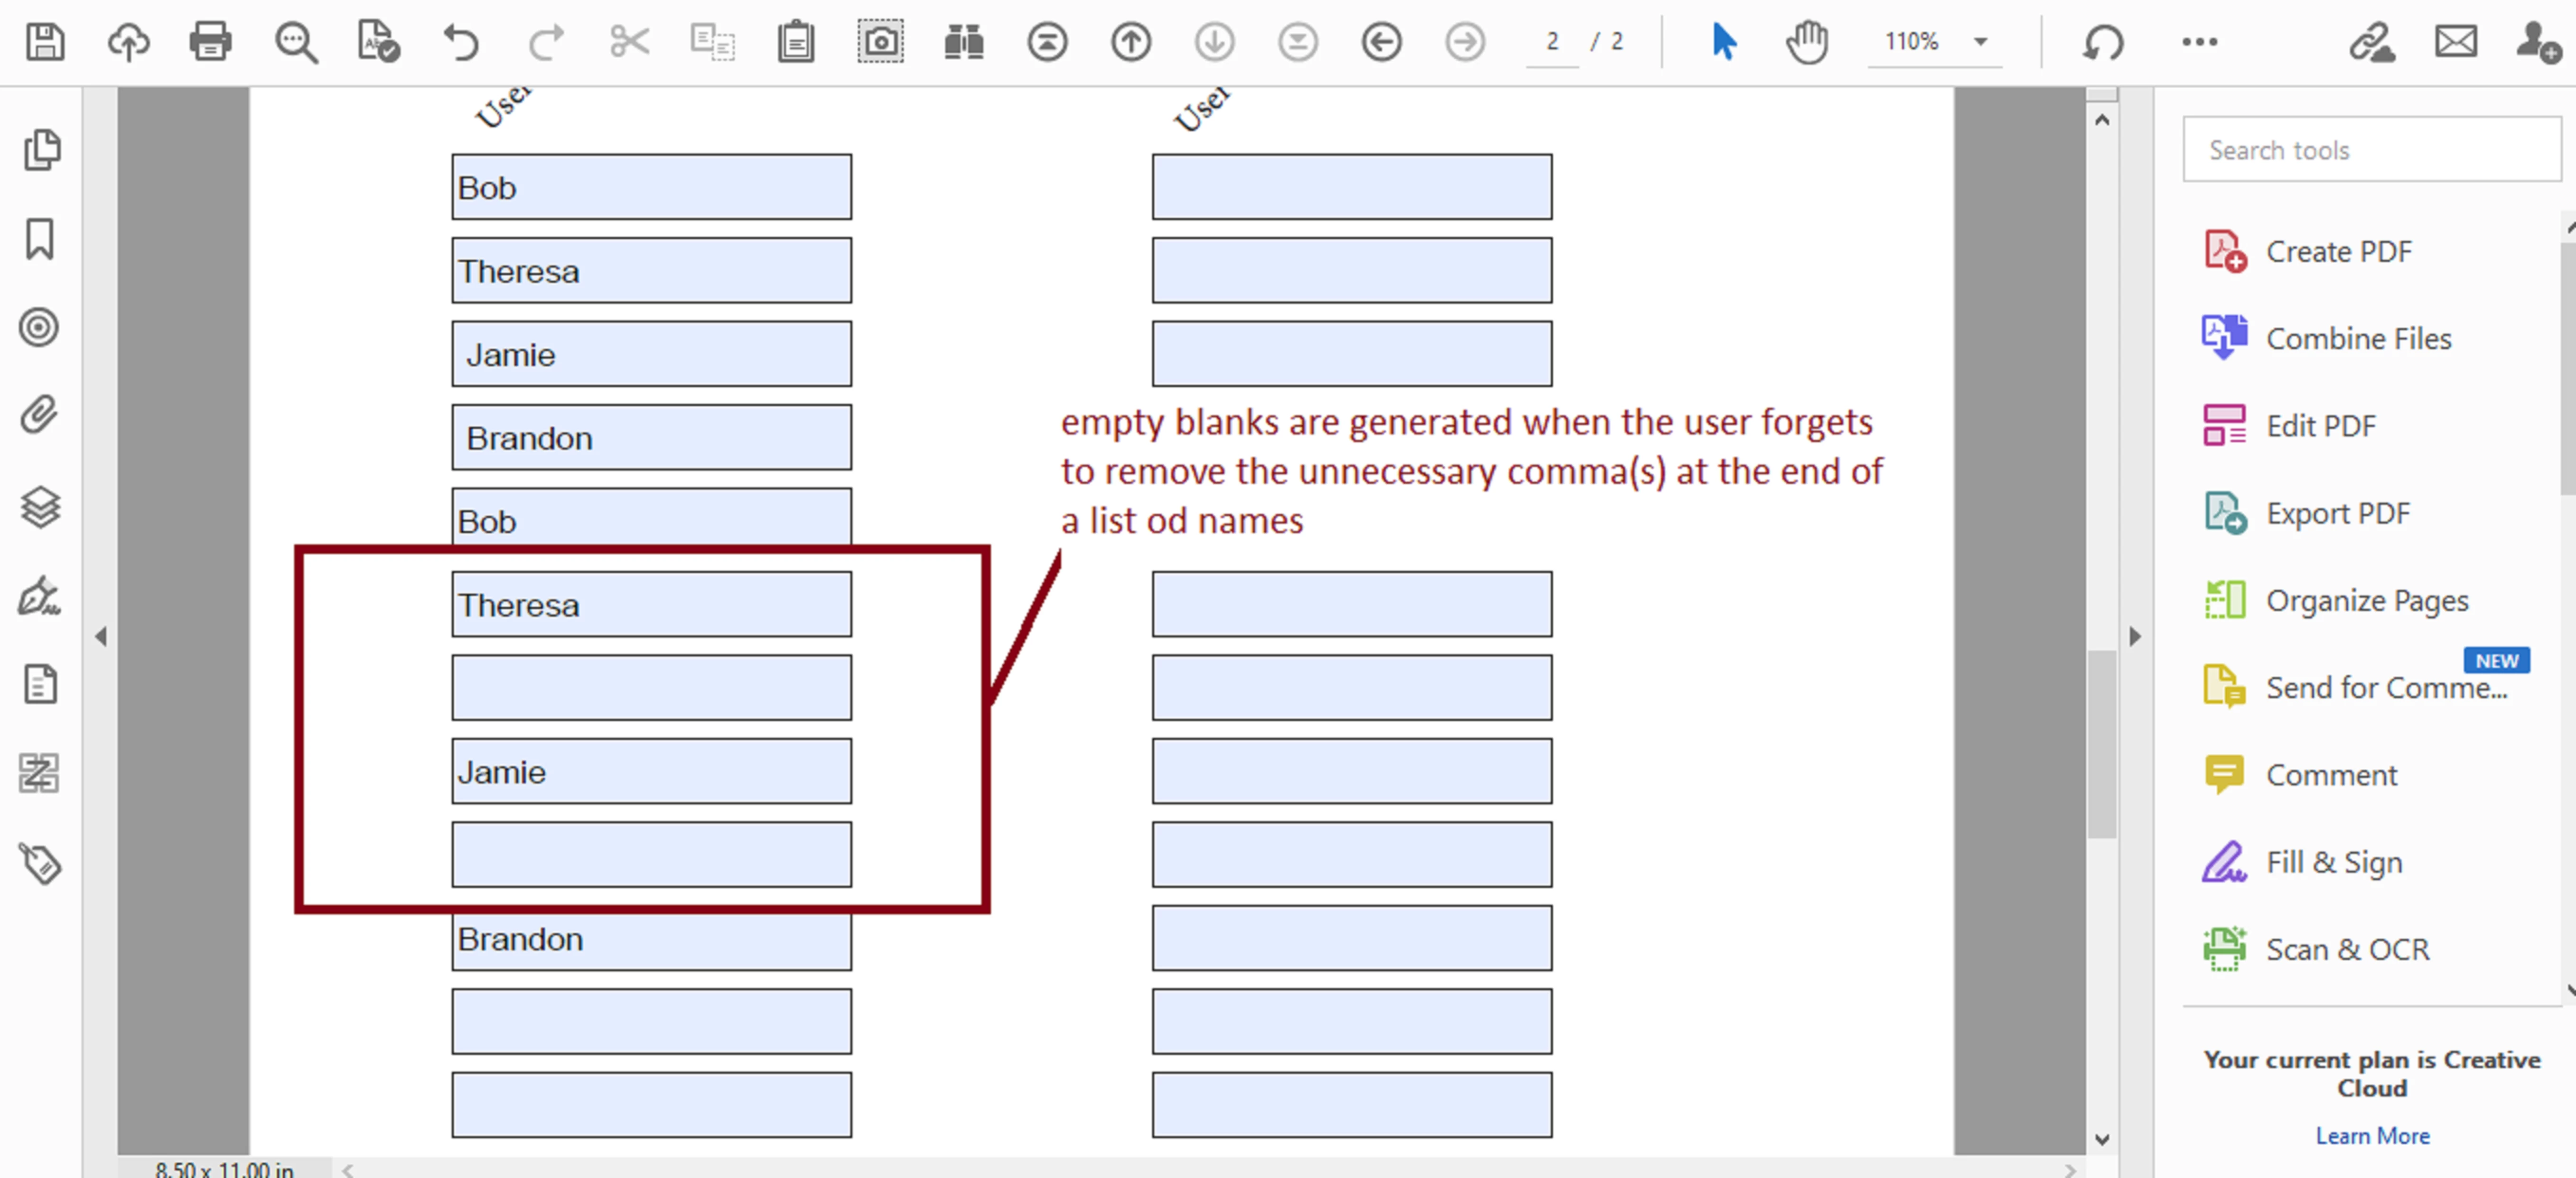The image size is (2576, 1178).
Task: Click the Paste clipboard icon
Action: 796,42
